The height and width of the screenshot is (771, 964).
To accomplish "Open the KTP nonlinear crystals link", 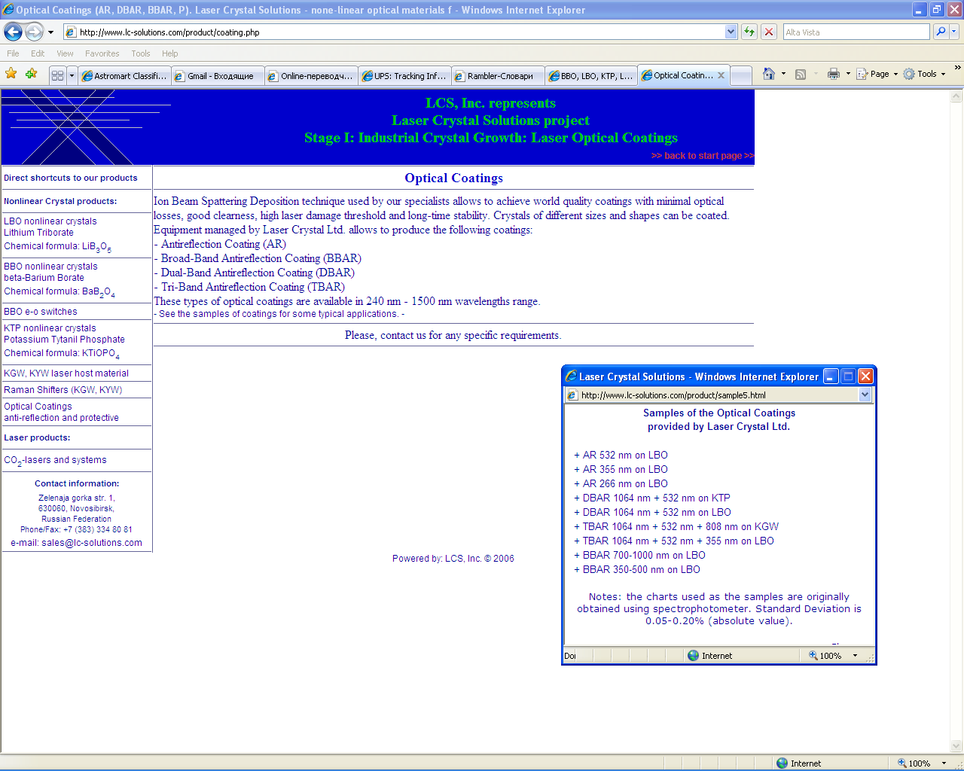I will pyautogui.click(x=50, y=328).
